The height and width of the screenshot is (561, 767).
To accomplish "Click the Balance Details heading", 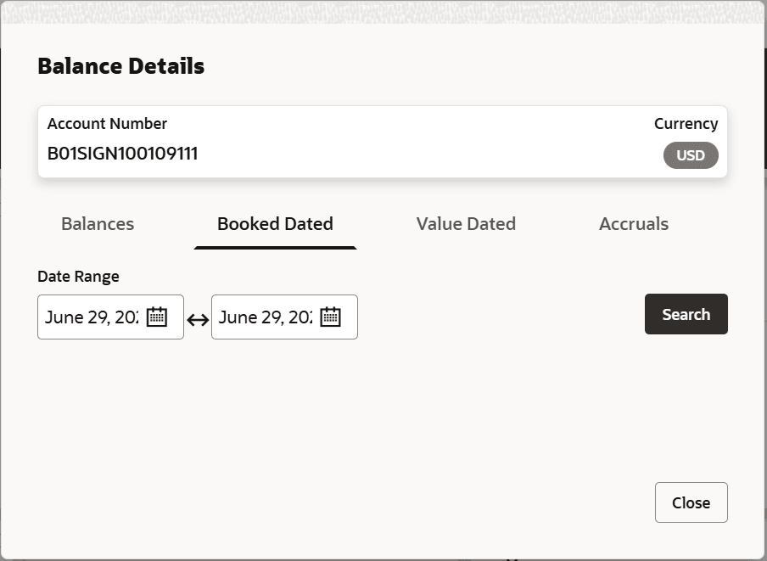I will (121, 66).
